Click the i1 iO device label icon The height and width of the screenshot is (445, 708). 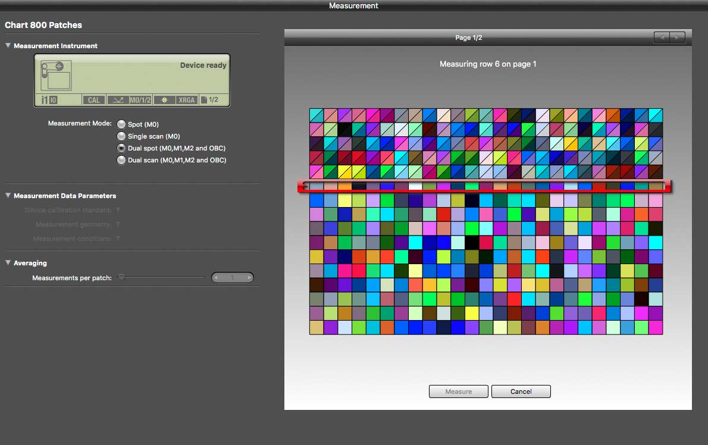click(49, 100)
